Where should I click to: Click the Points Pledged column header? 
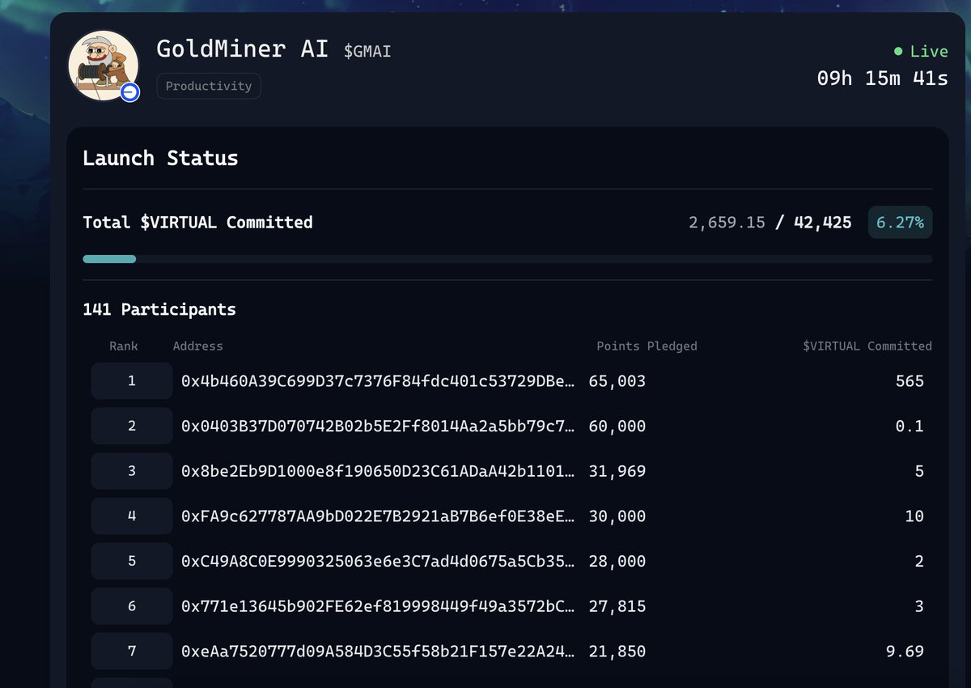click(x=647, y=346)
